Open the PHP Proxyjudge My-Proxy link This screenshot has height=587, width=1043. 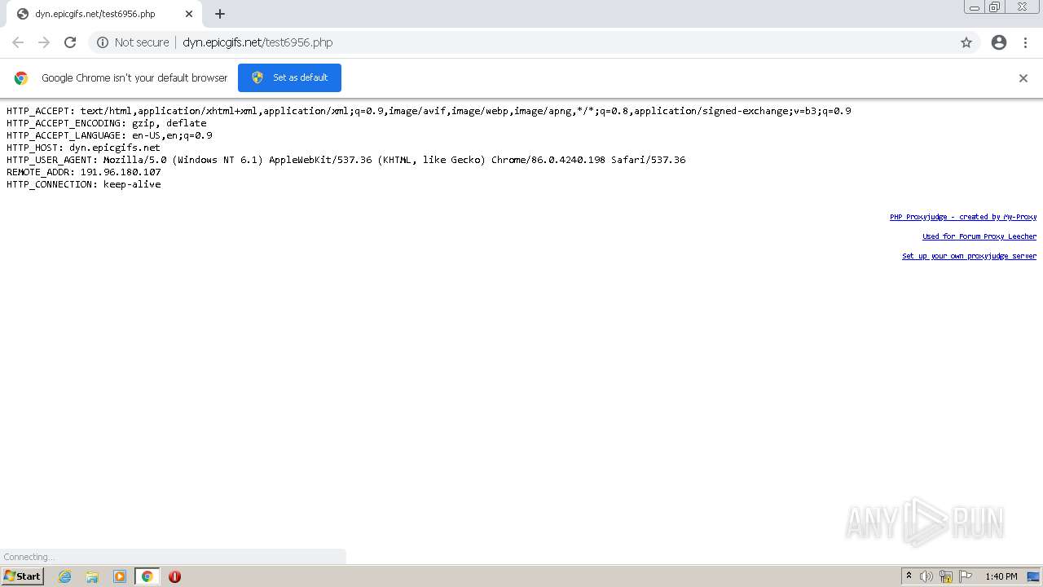(x=963, y=217)
